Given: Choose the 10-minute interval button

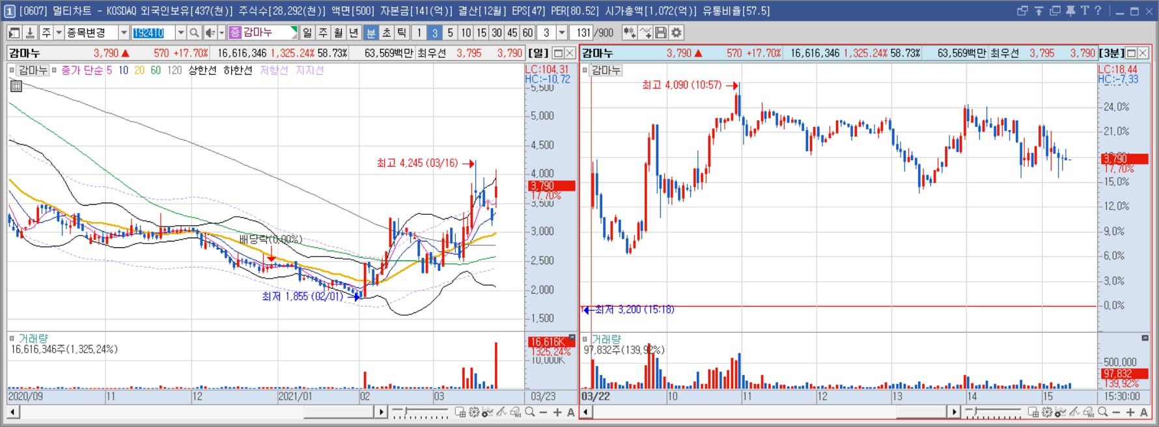Looking at the screenshot, I should coord(466,33).
